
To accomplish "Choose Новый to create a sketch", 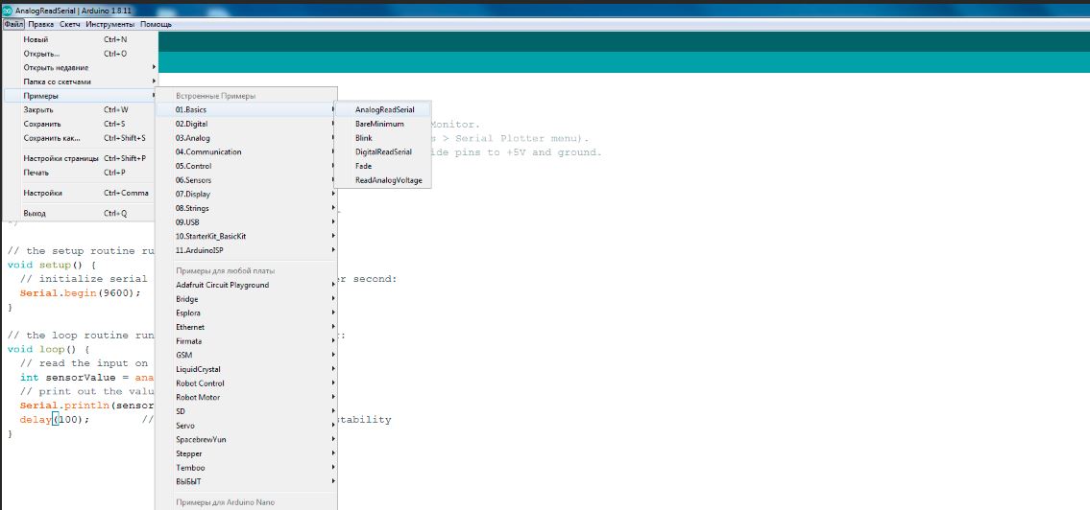I will point(80,39).
